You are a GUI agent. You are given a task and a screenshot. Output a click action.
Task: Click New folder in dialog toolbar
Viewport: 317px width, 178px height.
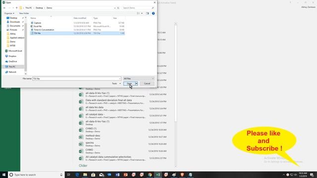click(x=24, y=13)
